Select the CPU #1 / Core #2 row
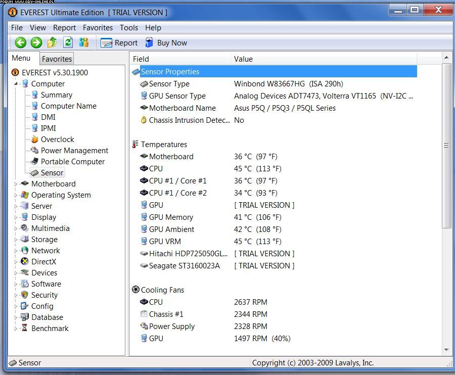This screenshot has height=375, width=455. coord(274,193)
